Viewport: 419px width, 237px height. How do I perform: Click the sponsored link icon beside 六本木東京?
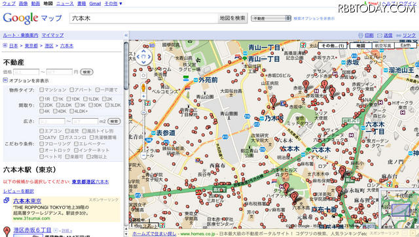pyautogui.click(x=7, y=200)
